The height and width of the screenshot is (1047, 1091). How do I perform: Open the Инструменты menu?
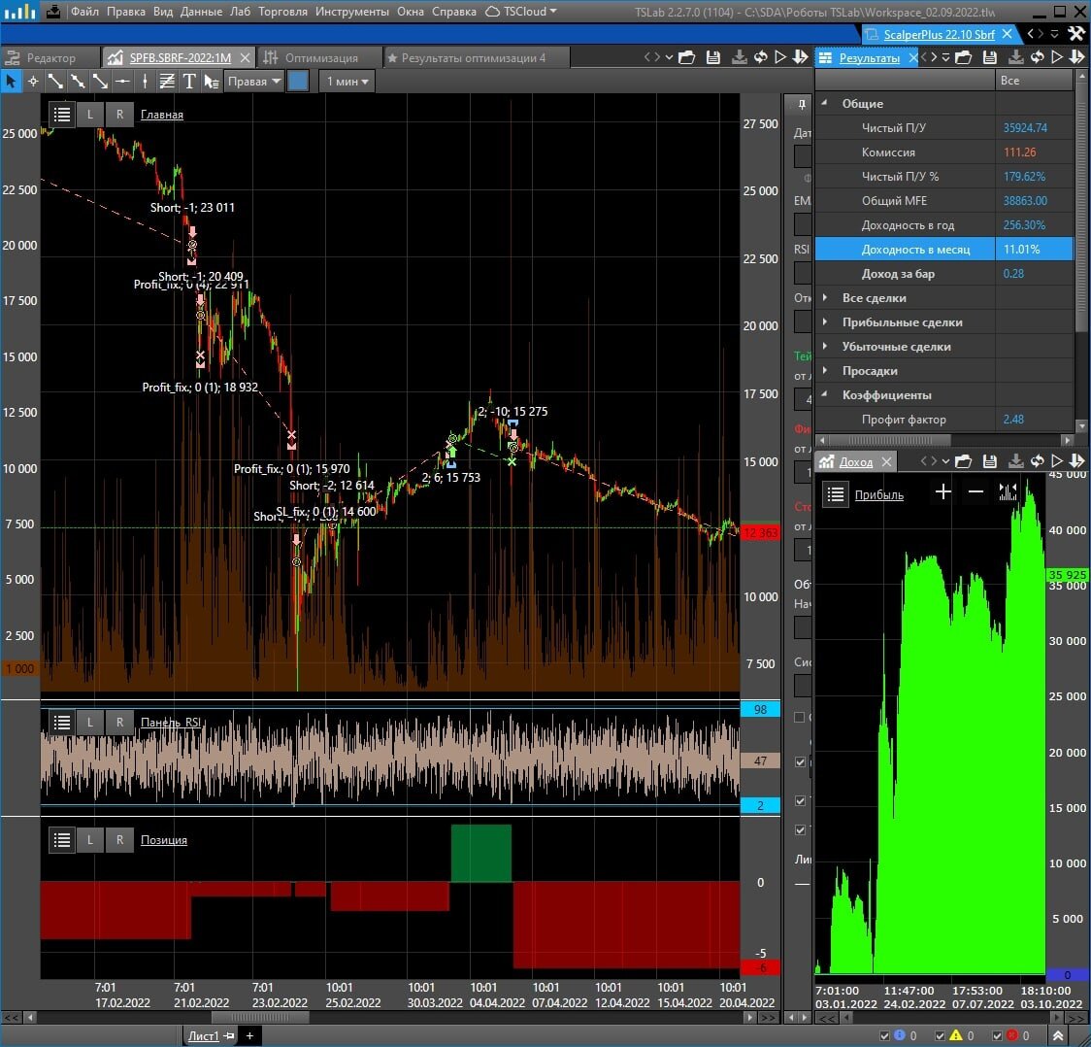[352, 11]
